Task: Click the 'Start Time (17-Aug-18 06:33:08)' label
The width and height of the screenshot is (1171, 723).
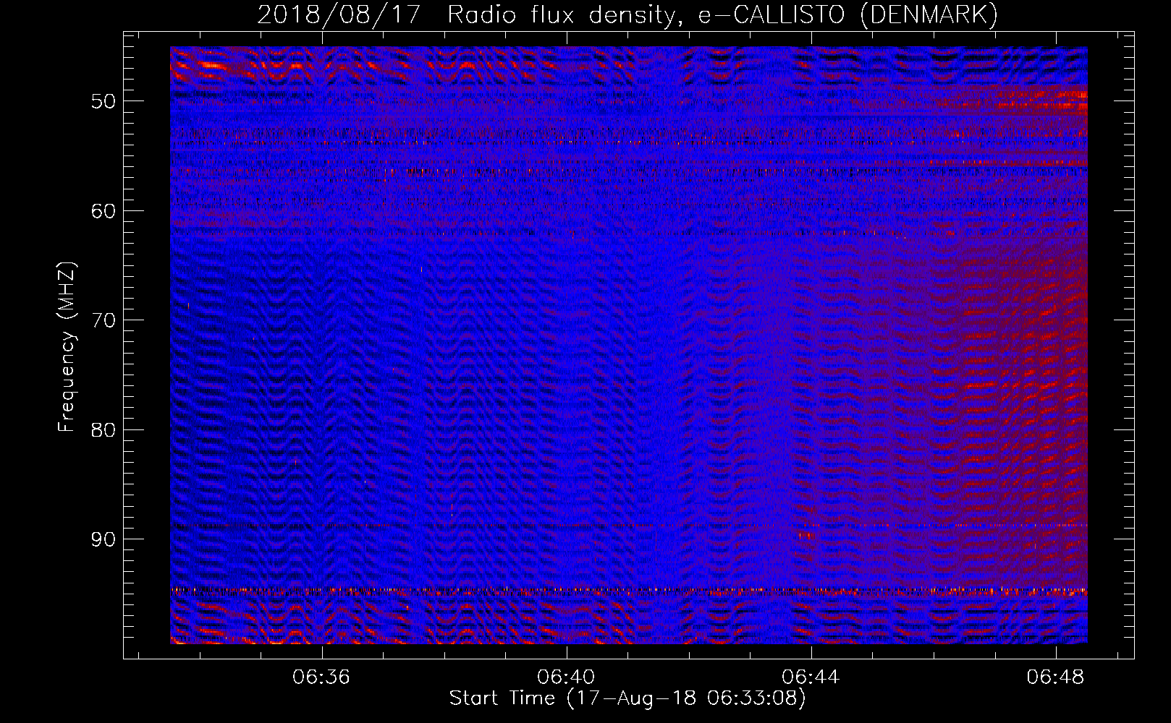Action: [x=627, y=698]
